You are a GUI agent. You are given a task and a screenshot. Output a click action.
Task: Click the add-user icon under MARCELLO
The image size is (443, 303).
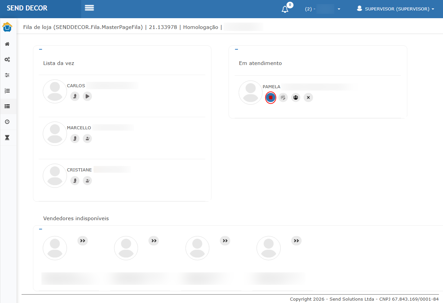(87, 138)
